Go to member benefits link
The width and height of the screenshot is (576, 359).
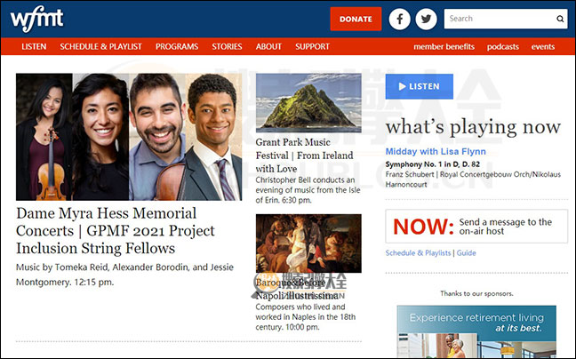coord(444,46)
